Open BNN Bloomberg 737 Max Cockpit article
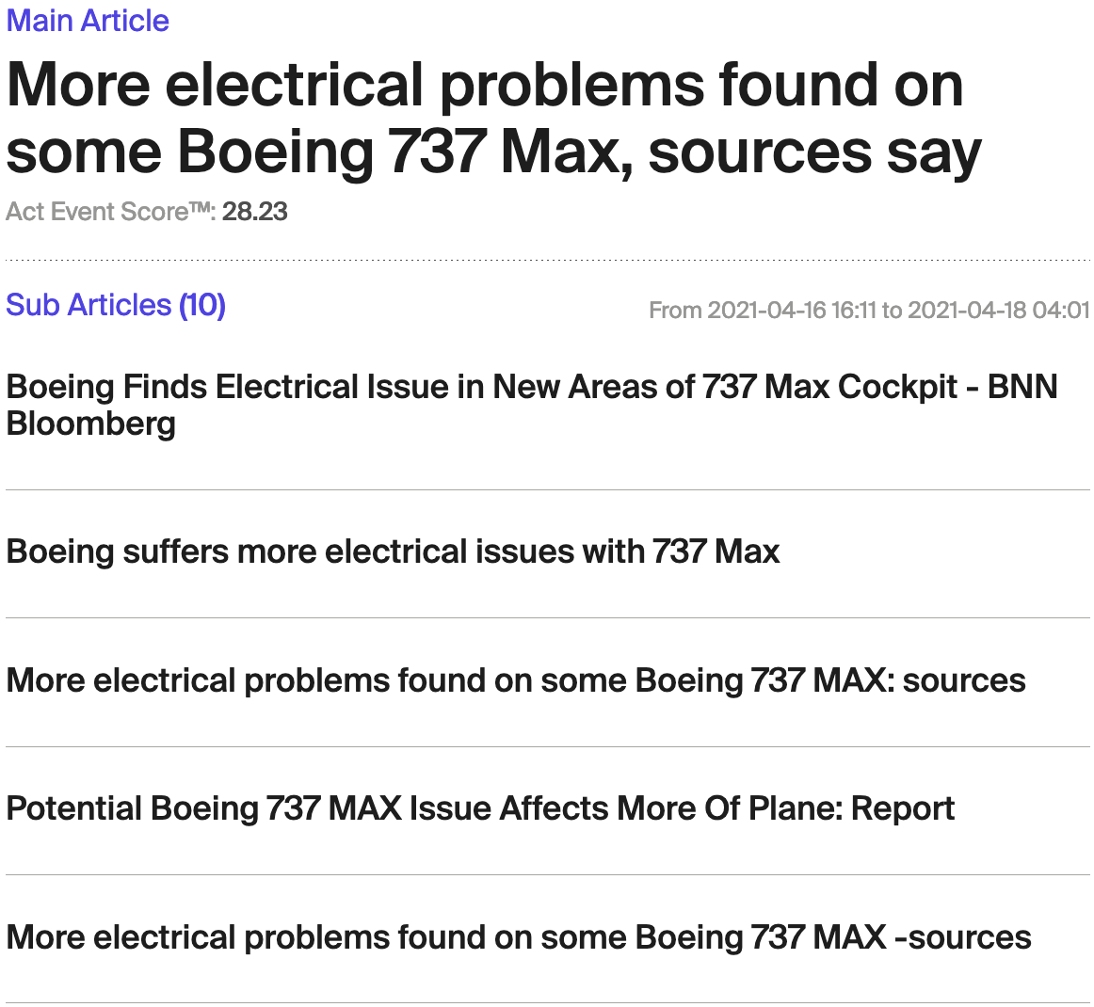1094x1007 pixels. tap(532, 406)
